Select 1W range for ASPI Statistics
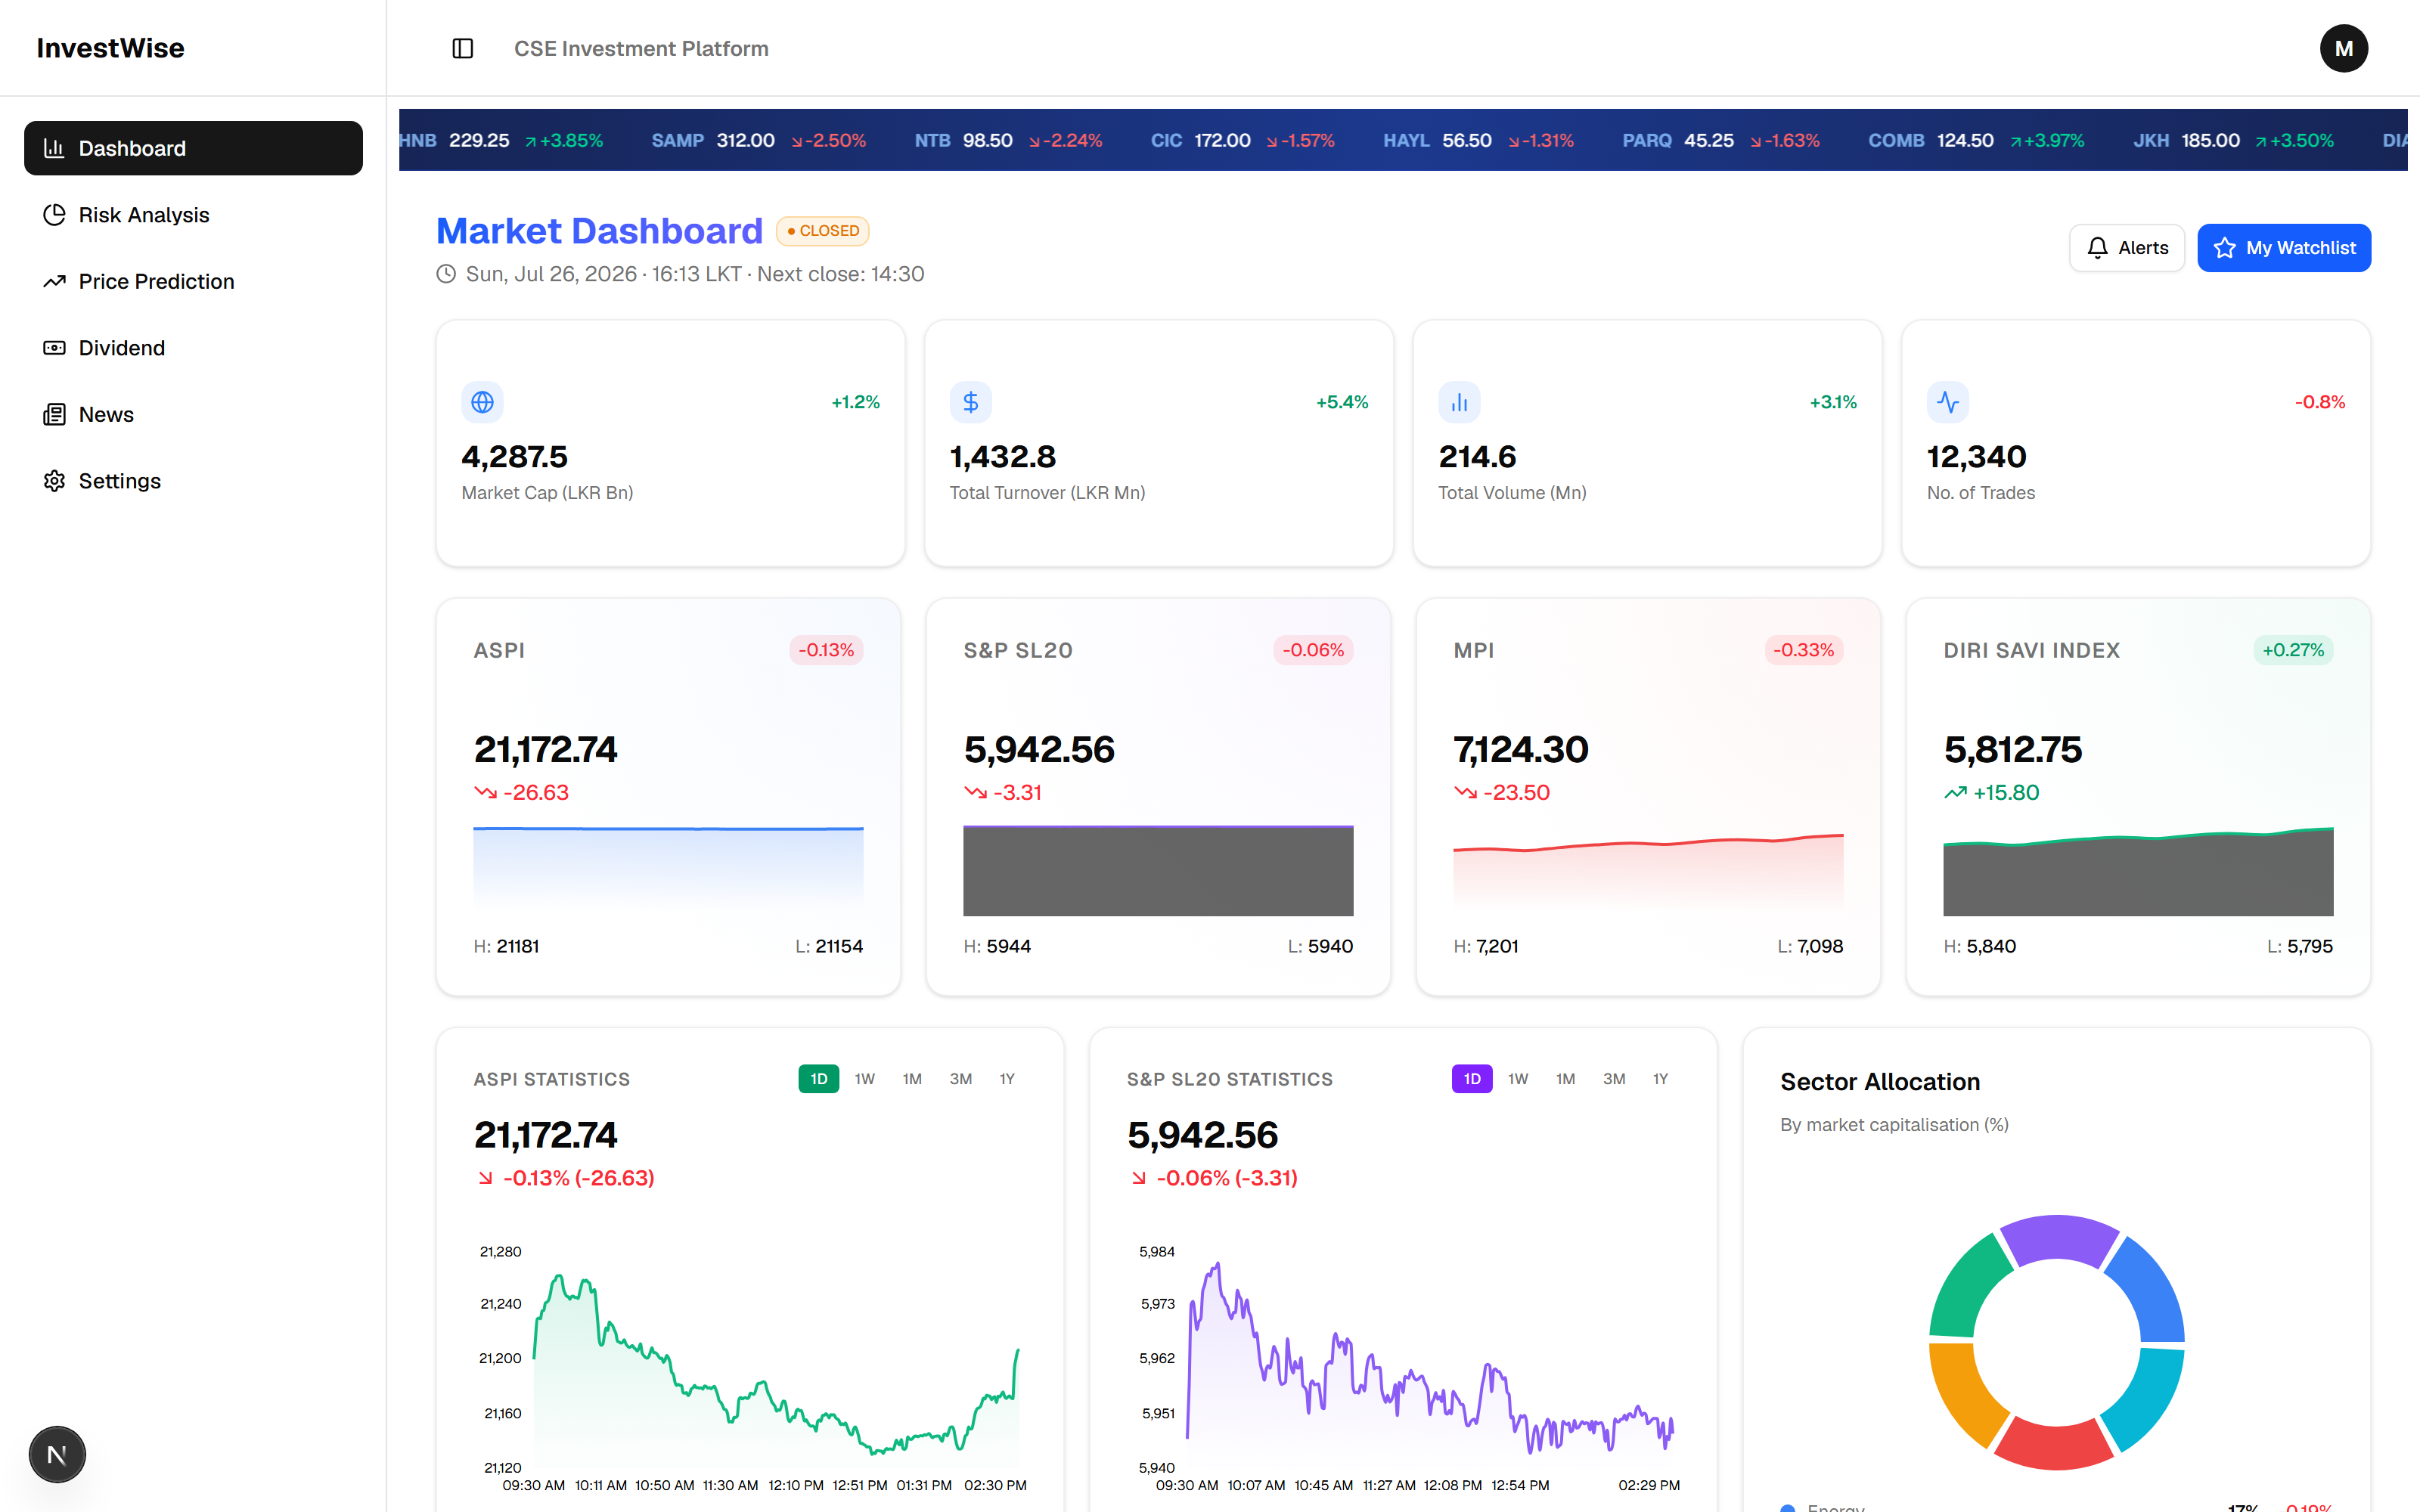 coord(864,1078)
